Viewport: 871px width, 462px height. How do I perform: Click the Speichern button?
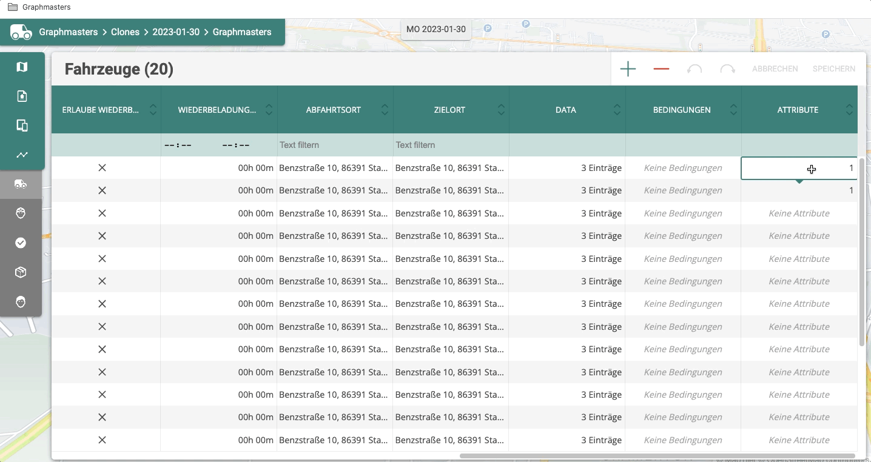834,69
